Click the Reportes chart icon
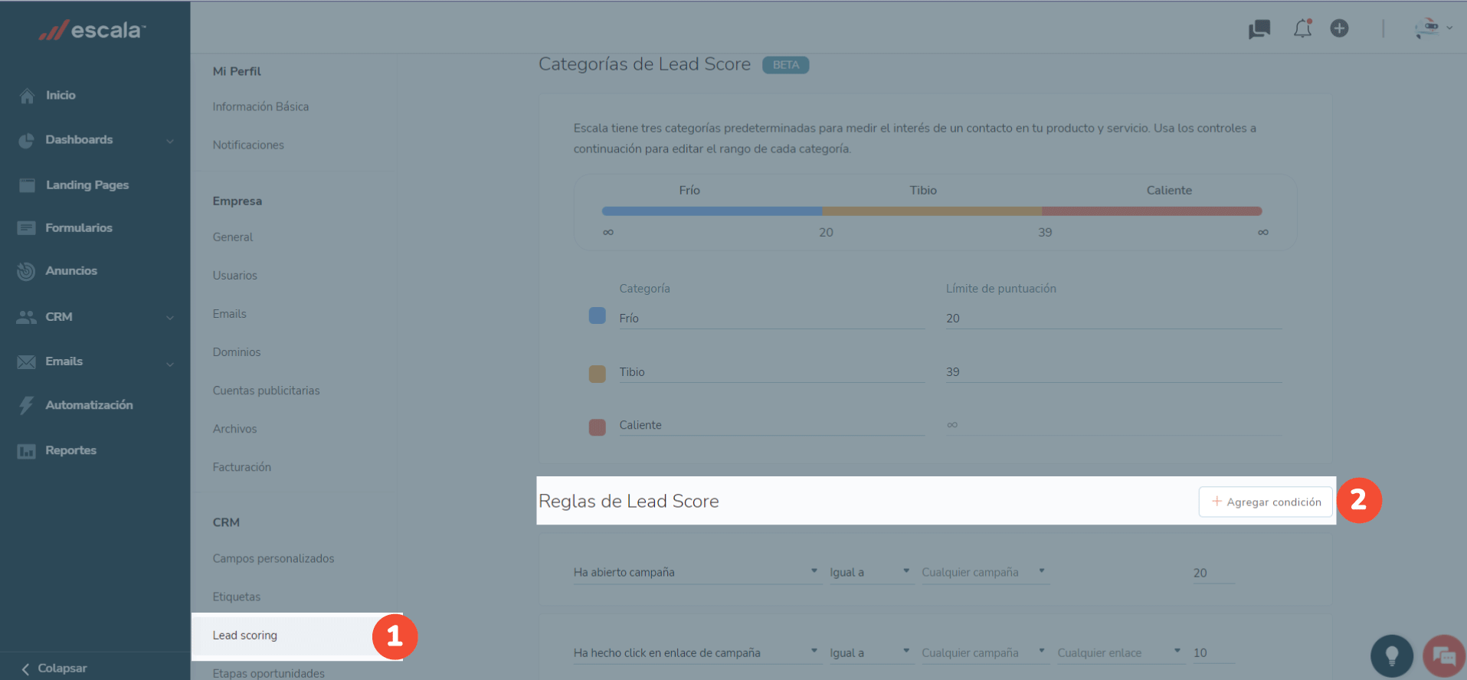The height and width of the screenshot is (680, 1467). click(x=27, y=451)
